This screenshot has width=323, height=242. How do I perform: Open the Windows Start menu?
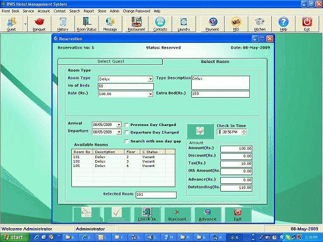[15, 238]
